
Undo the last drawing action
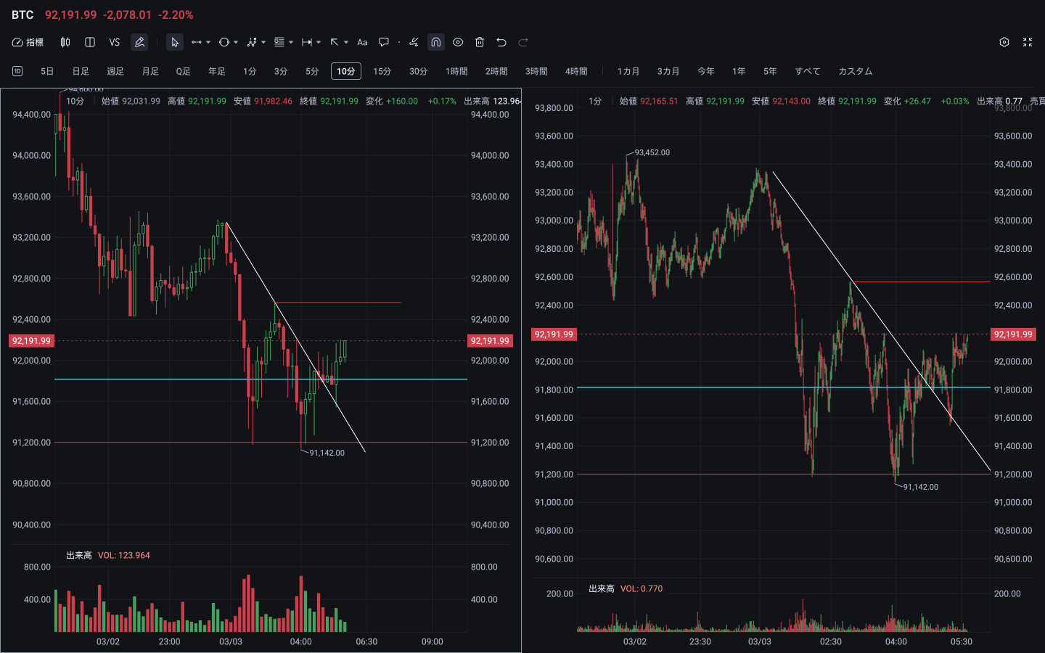(x=501, y=42)
